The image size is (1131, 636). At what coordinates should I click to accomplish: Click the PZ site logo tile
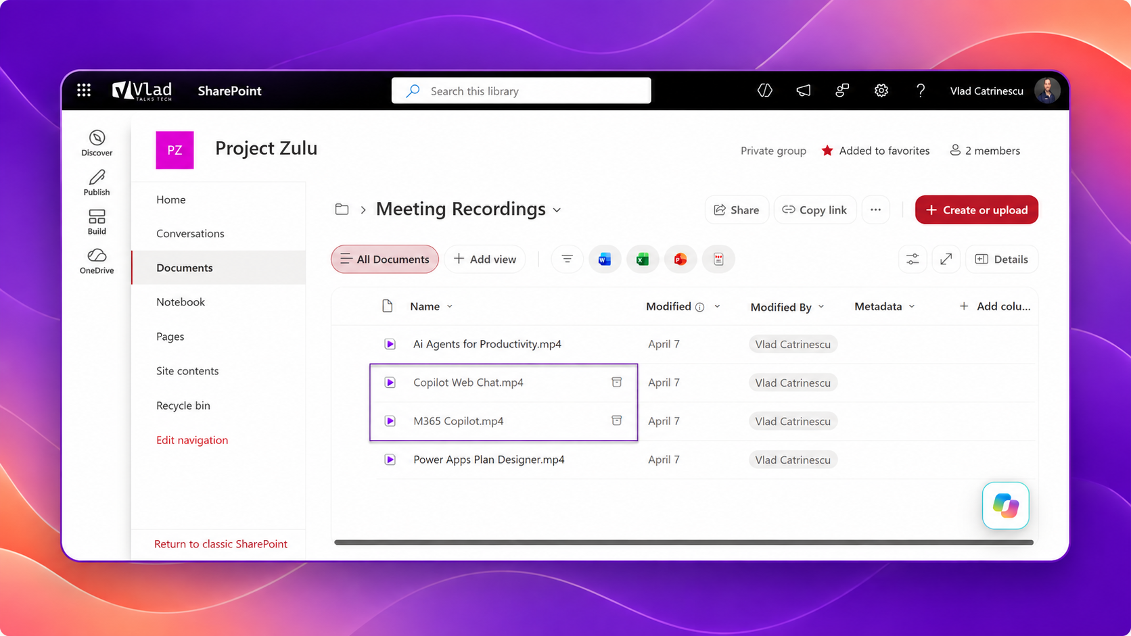pos(175,150)
